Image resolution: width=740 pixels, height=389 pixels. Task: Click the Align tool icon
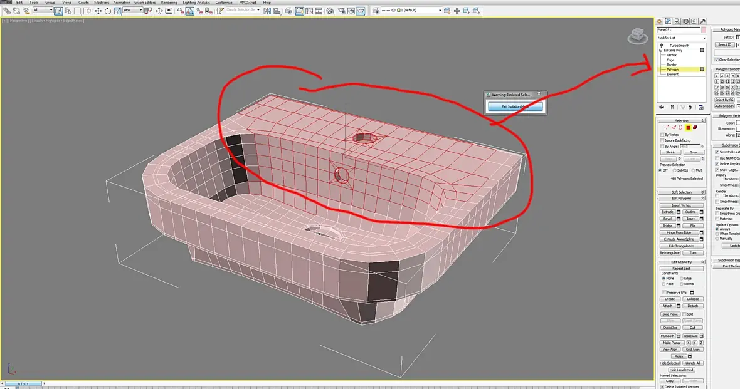tap(277, 11)
